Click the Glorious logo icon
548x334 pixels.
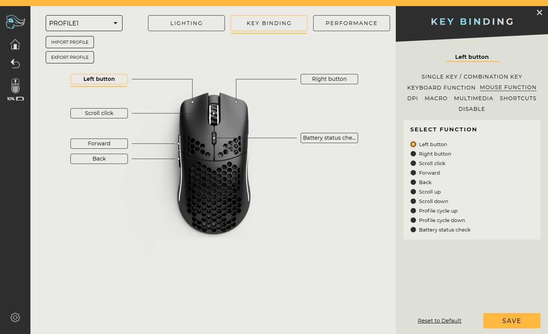click(x=15, y=22)
